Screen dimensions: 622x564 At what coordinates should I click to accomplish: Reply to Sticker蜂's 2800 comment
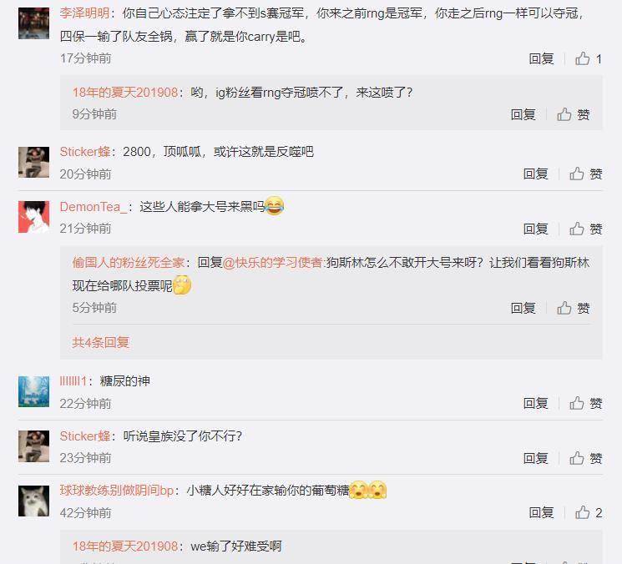click(535, 174)
